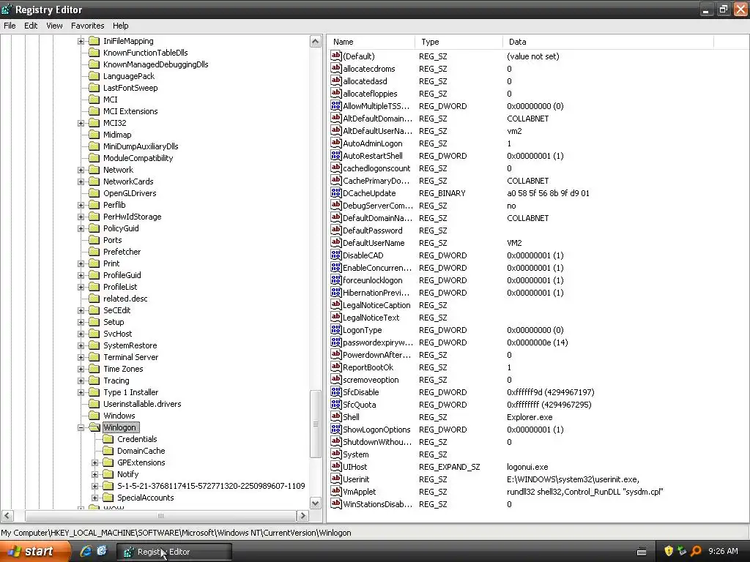
Task: Select the S-1-5-21-3768117415 subkey
Action: coord(211,486)
